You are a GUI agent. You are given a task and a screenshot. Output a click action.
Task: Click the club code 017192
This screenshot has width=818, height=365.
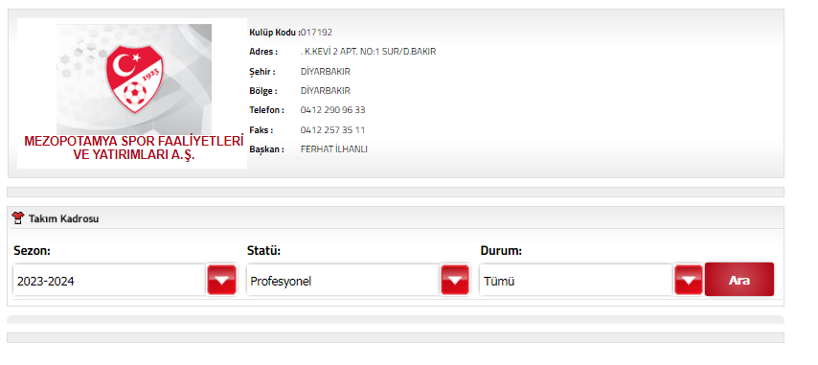[316, 33]
